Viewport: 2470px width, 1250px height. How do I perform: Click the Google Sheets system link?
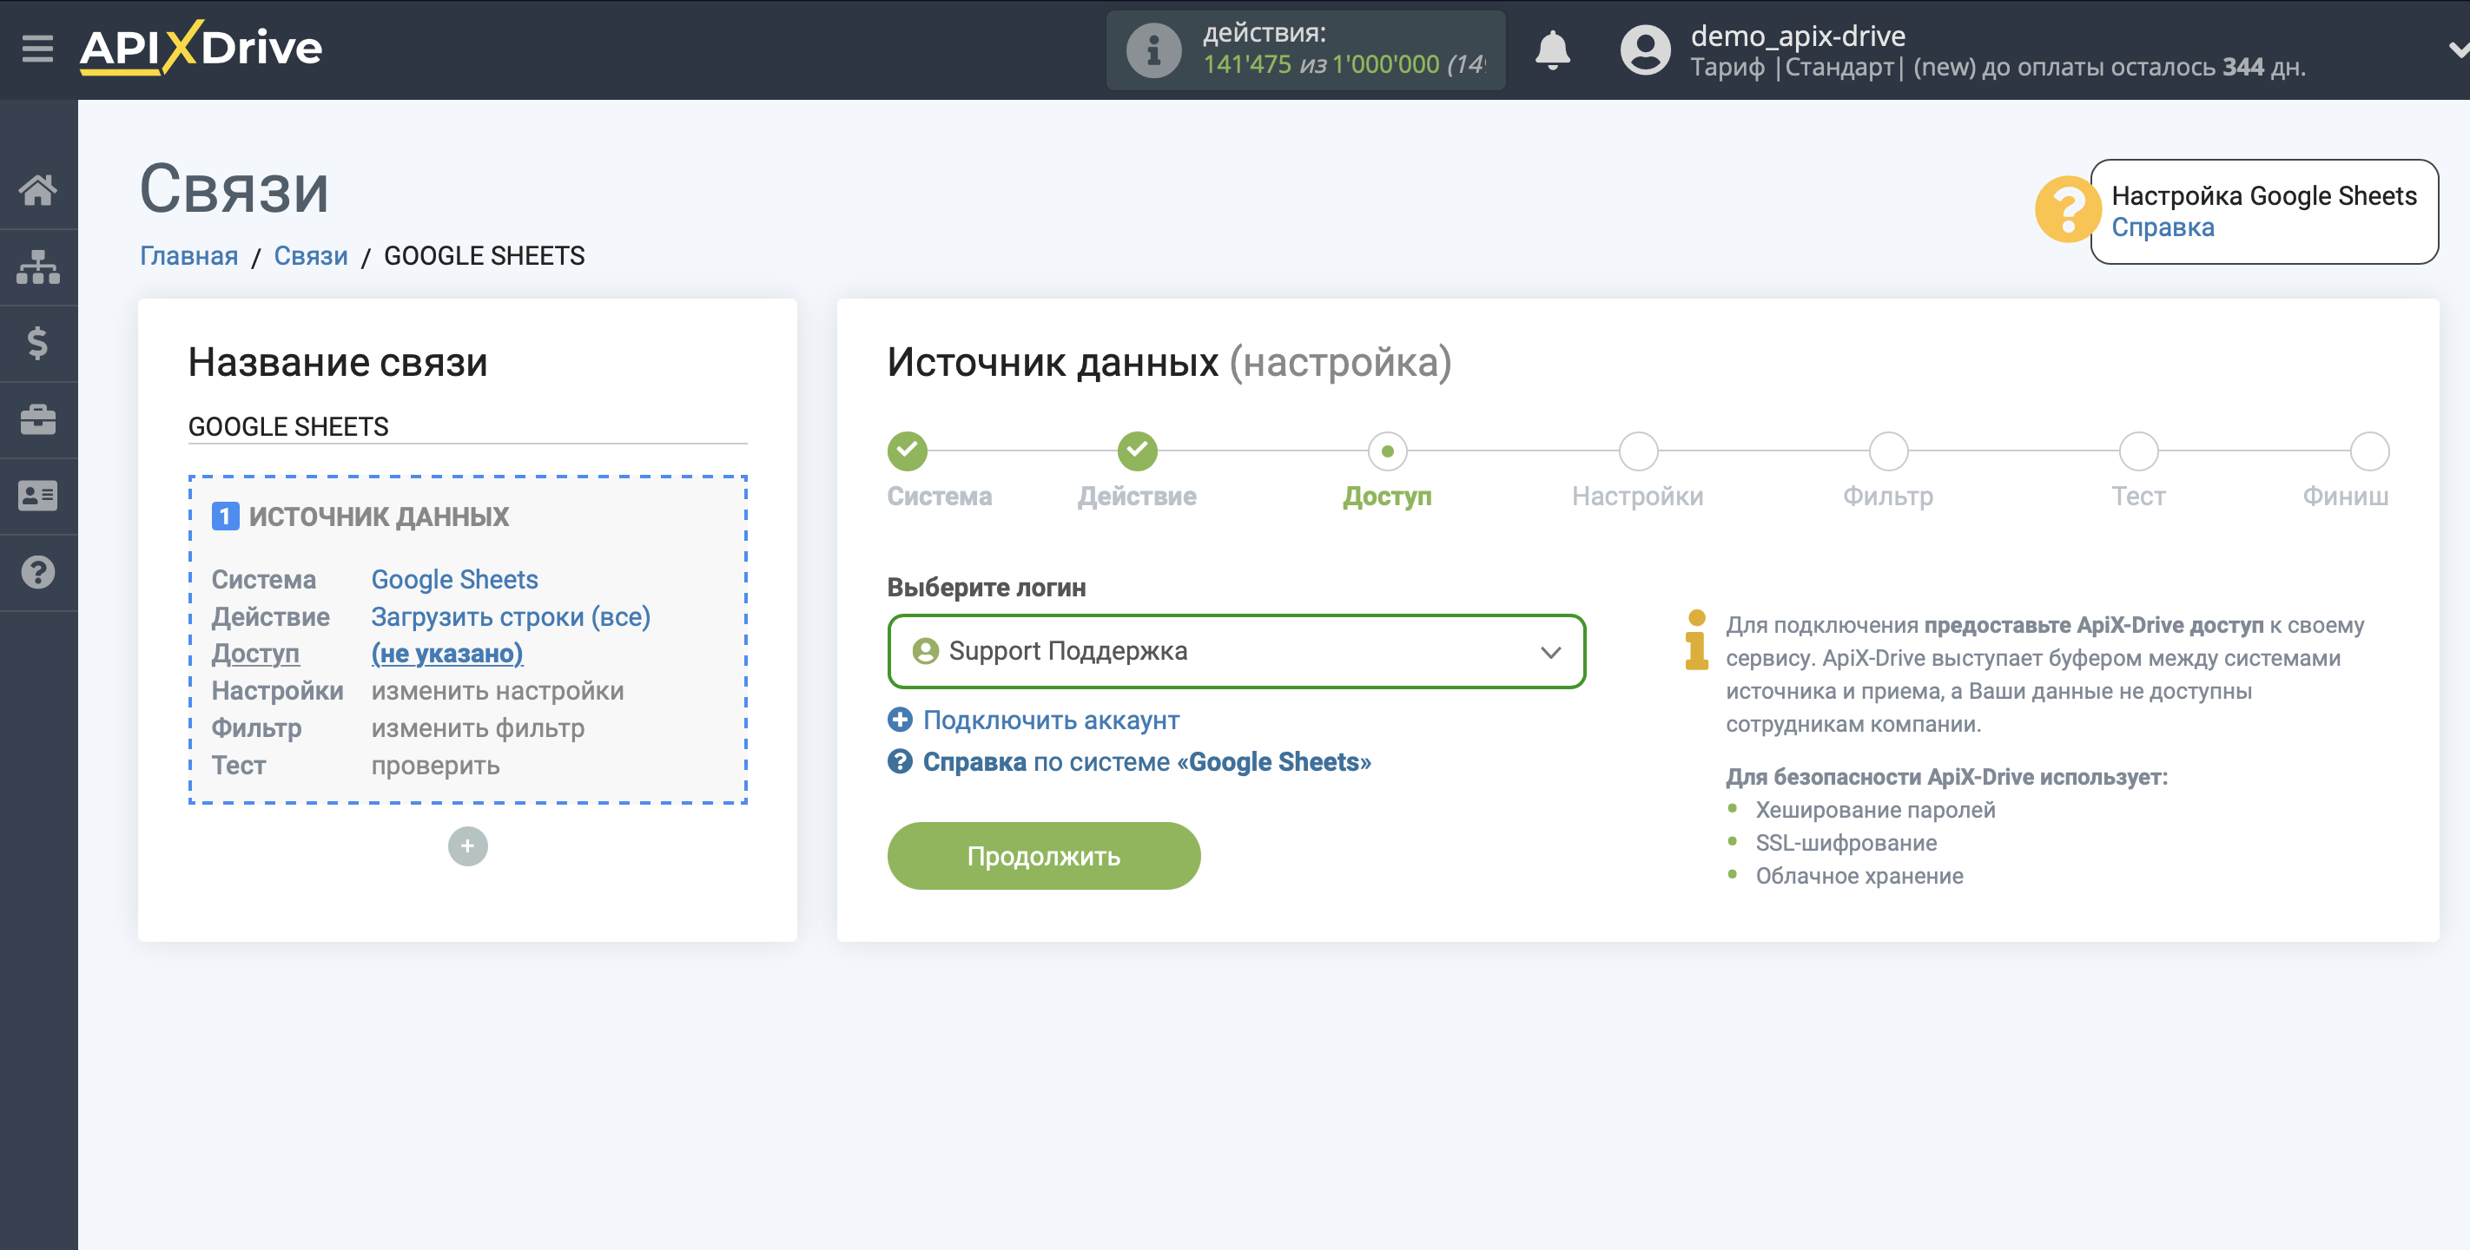pyautogui.click(x=454, y=579)
